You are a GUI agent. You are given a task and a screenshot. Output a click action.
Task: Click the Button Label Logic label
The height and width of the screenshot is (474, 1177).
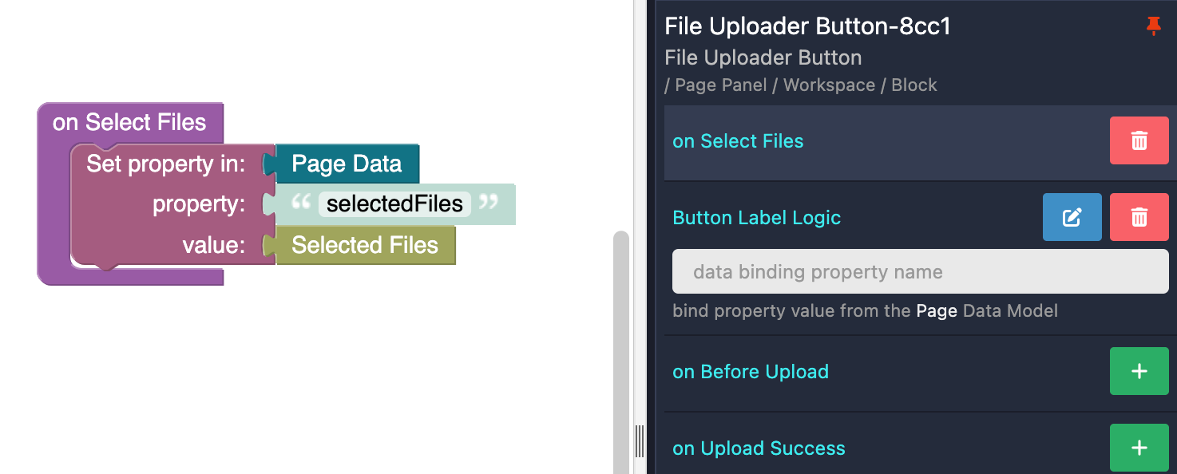click(756, 218)
